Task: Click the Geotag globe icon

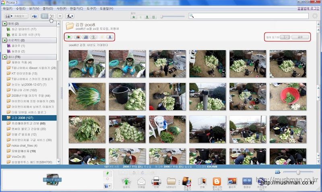Action: click(x=262, y=184)
